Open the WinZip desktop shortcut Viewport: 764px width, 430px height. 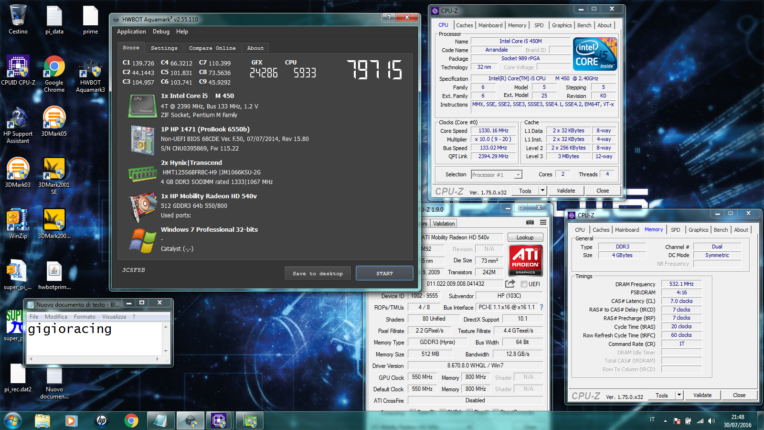click(x=18, y=224)
